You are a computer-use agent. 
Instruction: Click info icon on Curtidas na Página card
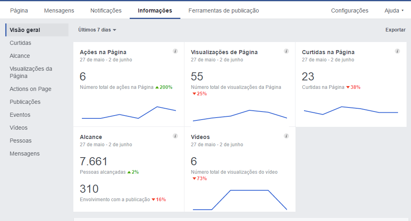click(x=397, y=51)
